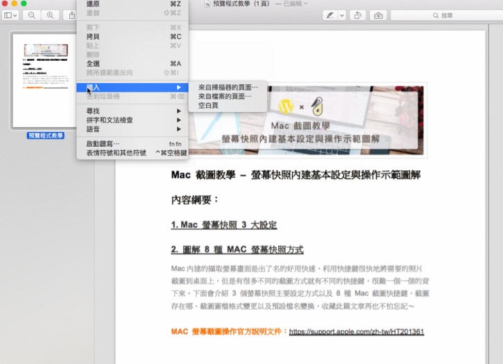Open the support.apple.com link in document
Screen dimensions: 503x364
[356, 331]
